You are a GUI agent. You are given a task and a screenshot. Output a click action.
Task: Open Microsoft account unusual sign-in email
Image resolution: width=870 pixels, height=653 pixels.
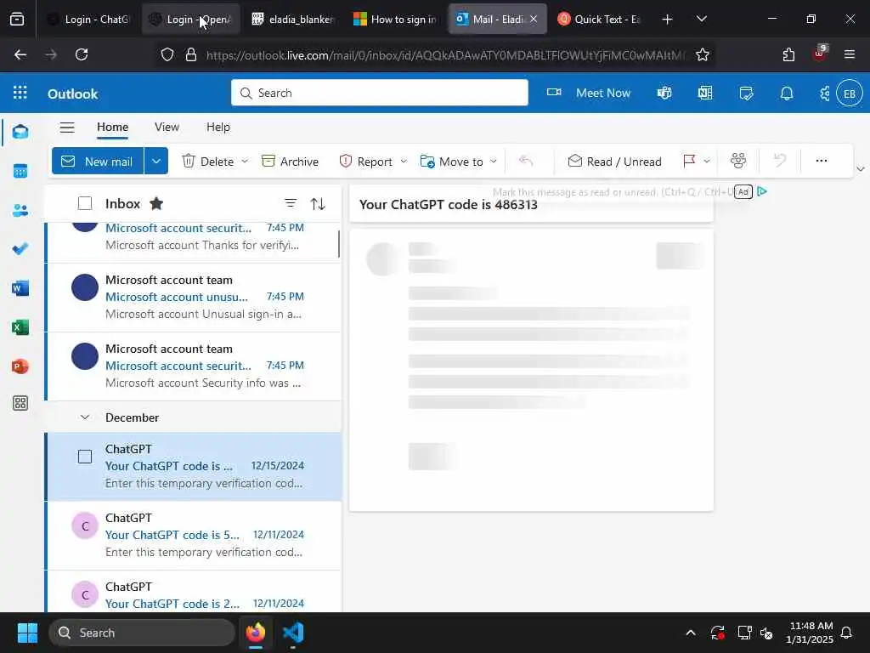pyautogui.click(x=193, y=297)
